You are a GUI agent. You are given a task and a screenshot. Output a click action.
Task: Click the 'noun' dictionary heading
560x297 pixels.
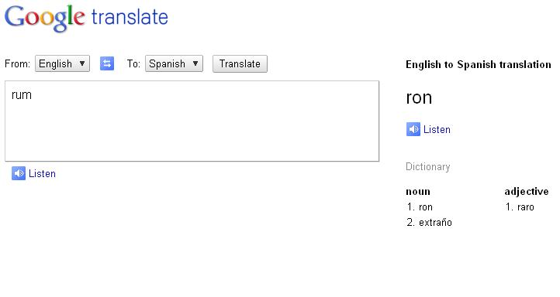click(x=418, y=192)
